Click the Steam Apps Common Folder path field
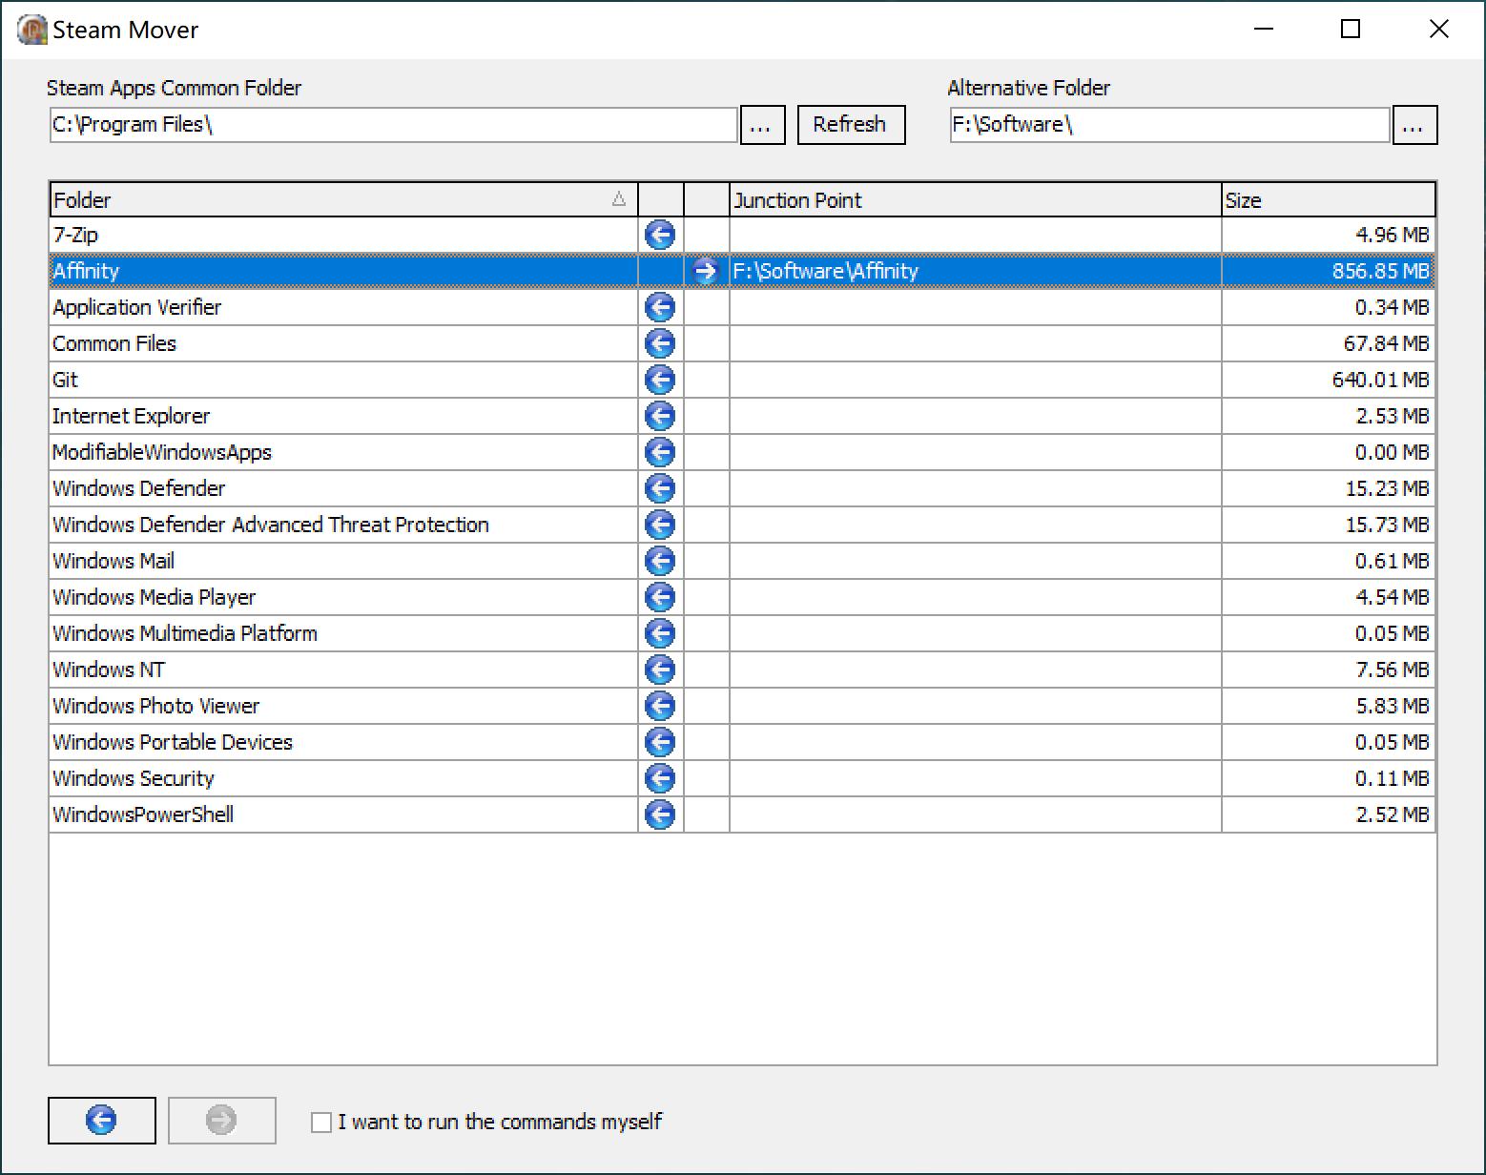Viewport: 1486px width, 1175px height. coord(393,125)
